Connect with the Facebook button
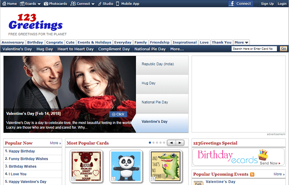Screen dimensions: 289x185 click(241, 3)
